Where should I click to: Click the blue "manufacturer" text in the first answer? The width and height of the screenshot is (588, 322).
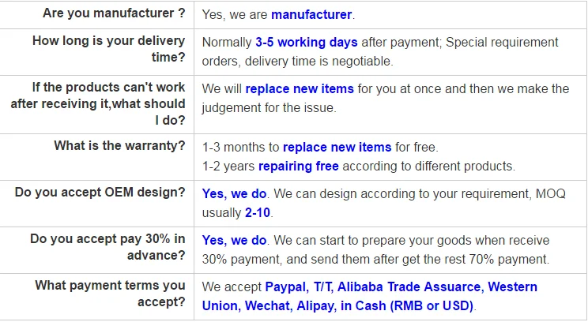(311, 15)
